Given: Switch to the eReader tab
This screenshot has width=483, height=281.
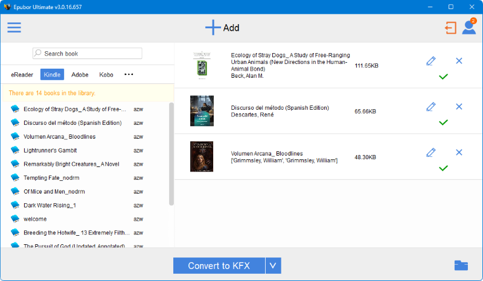Looking at the screenshot, I should click(22, 75).
